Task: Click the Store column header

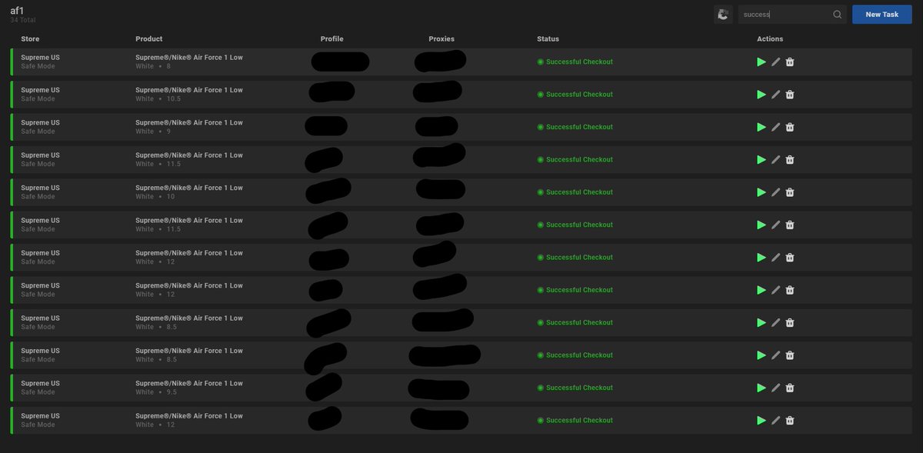Action: click(x=30, y=39)
